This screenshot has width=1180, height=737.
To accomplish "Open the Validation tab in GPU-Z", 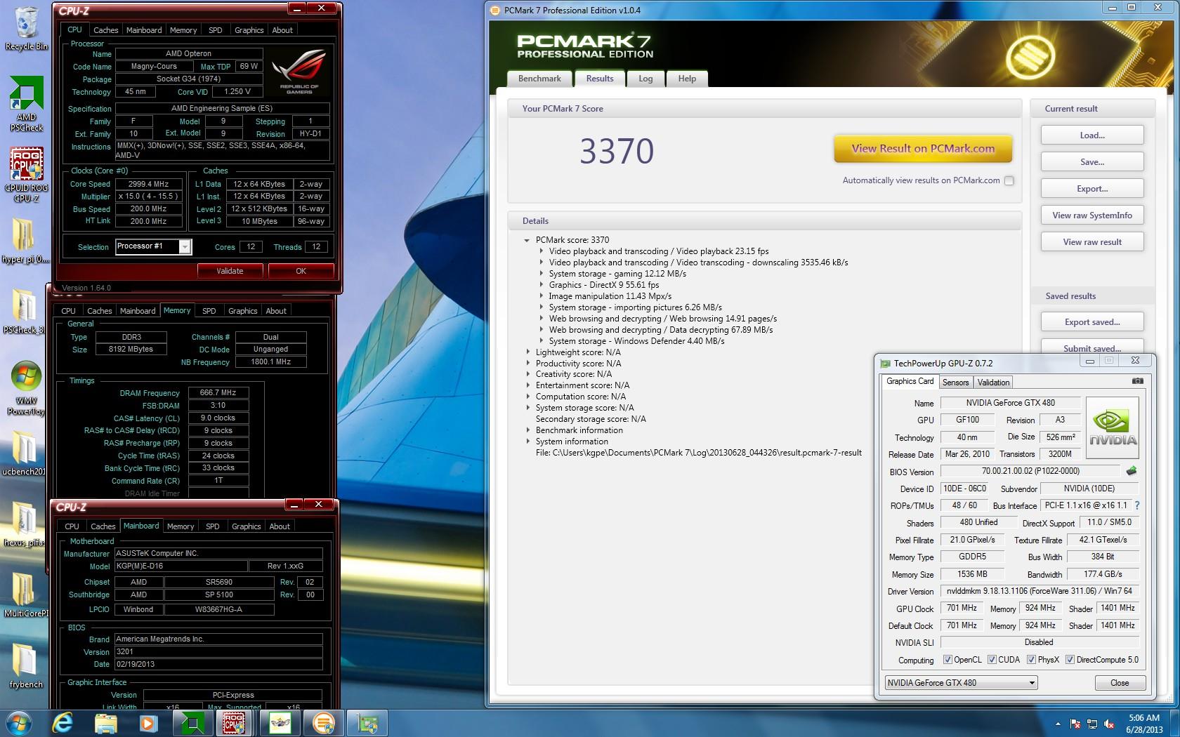I will [993, 383].
